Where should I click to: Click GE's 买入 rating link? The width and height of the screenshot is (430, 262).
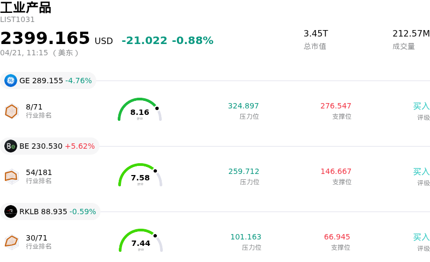click(x=421, y=106)
